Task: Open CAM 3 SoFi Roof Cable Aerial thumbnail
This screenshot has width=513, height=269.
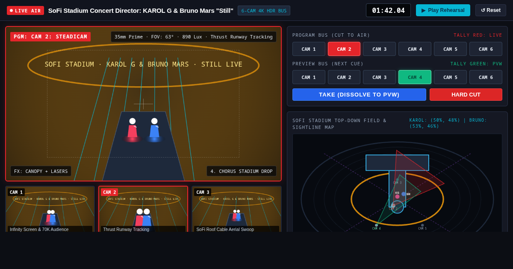Action: tap(236, 209)
